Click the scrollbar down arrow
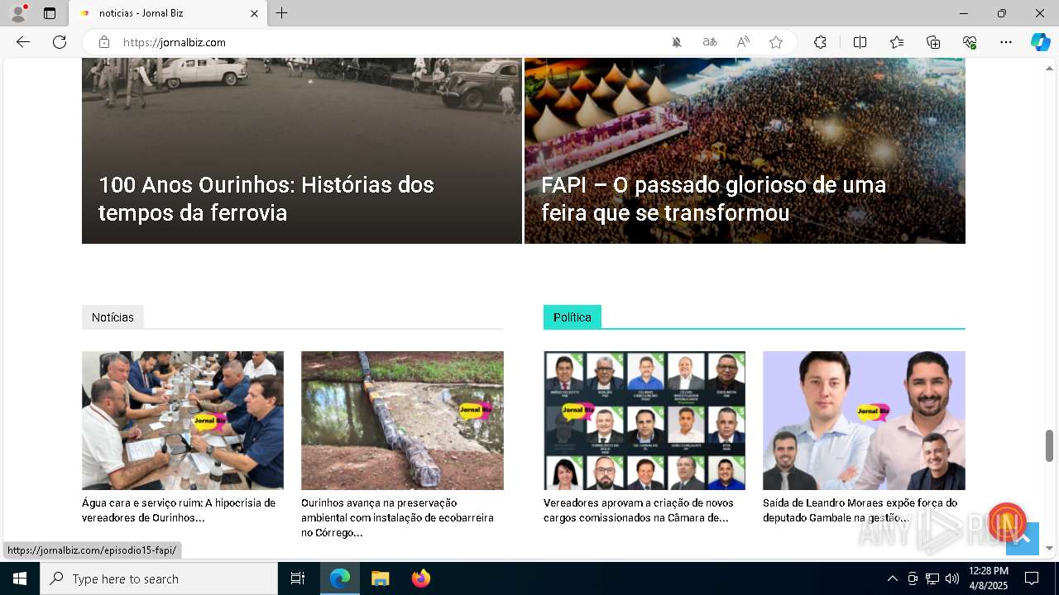The width and height of the screenshot is (1059, 595). [1049, 548]
